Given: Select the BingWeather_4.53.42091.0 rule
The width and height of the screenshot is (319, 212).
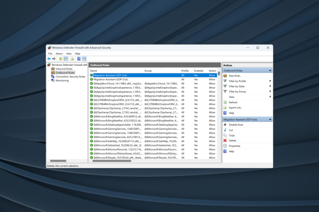Looking at the screenshot, I should [x=154, y=116].
